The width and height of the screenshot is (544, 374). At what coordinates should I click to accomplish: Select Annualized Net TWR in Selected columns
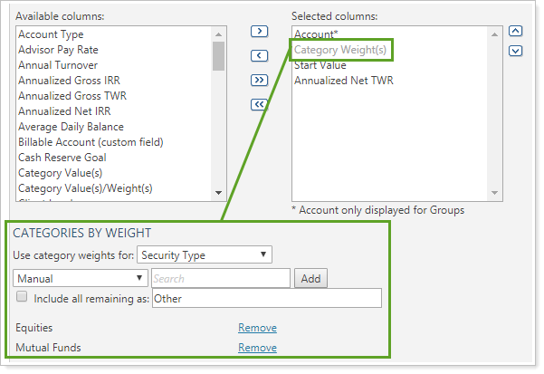pyautogui.click(x=343, y=81)
